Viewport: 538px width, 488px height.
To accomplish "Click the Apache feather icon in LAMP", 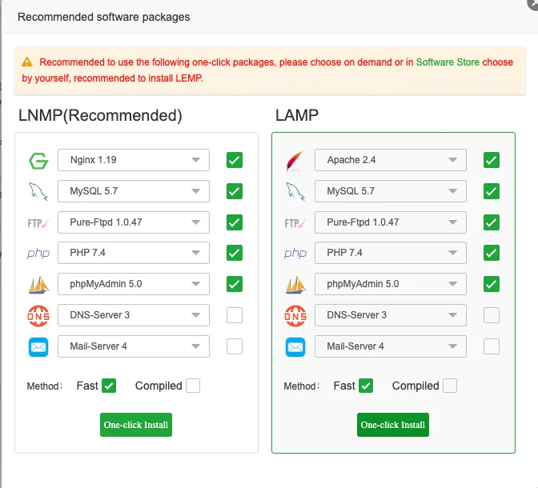I will tap(295, 161).
